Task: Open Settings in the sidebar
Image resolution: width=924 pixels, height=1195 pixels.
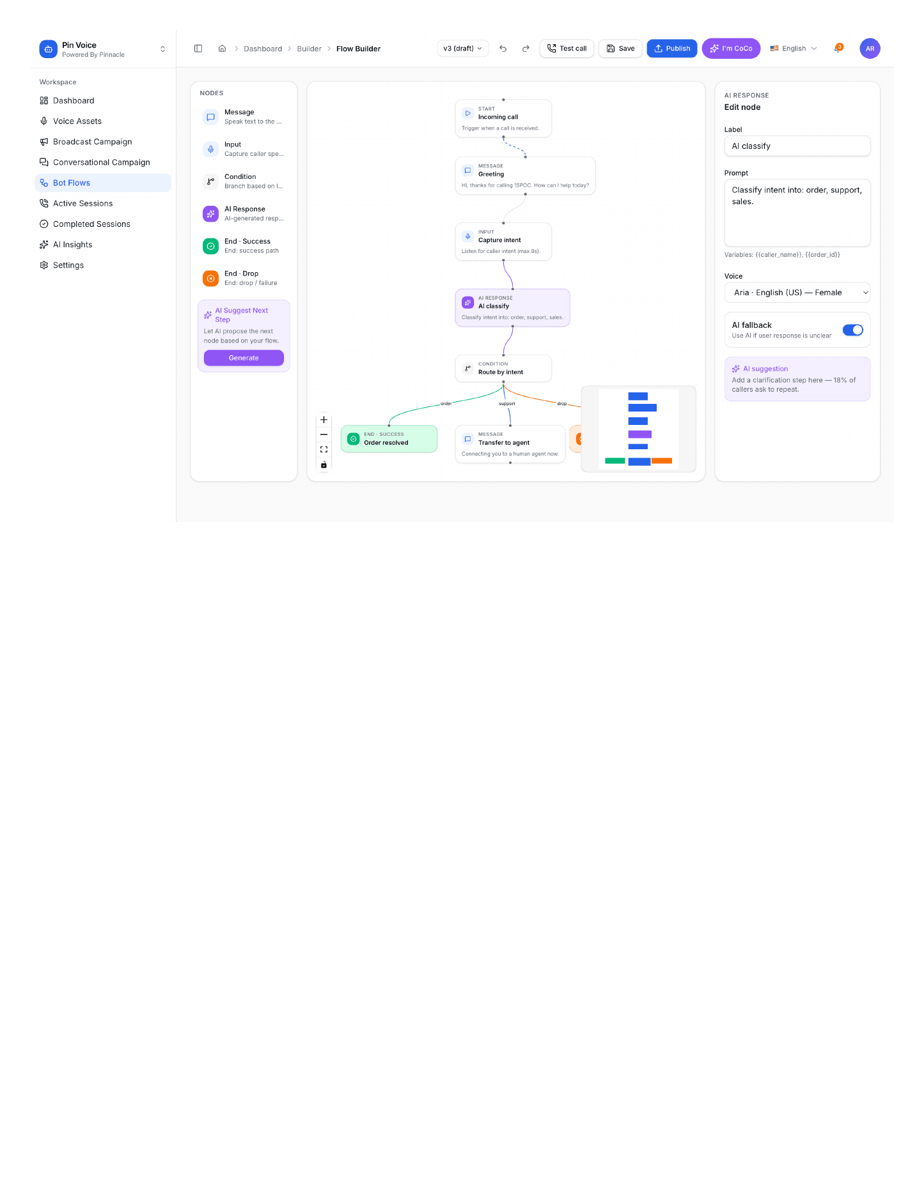Action: [103, 265]
